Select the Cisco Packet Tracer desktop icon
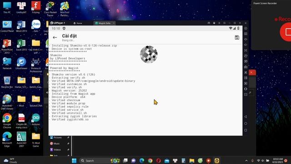The width and height of the screenshot is (291, 164). [50, 9]
